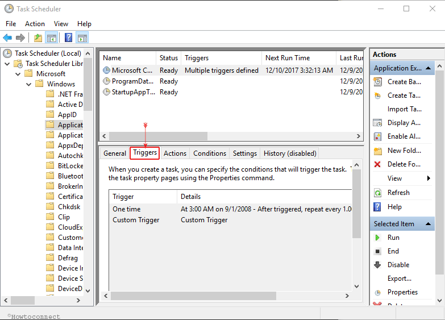Image resolution: width=445 pixels, height=320 pixels.
Task: Click the Run green play icon
Action: (x=377, y=238)
